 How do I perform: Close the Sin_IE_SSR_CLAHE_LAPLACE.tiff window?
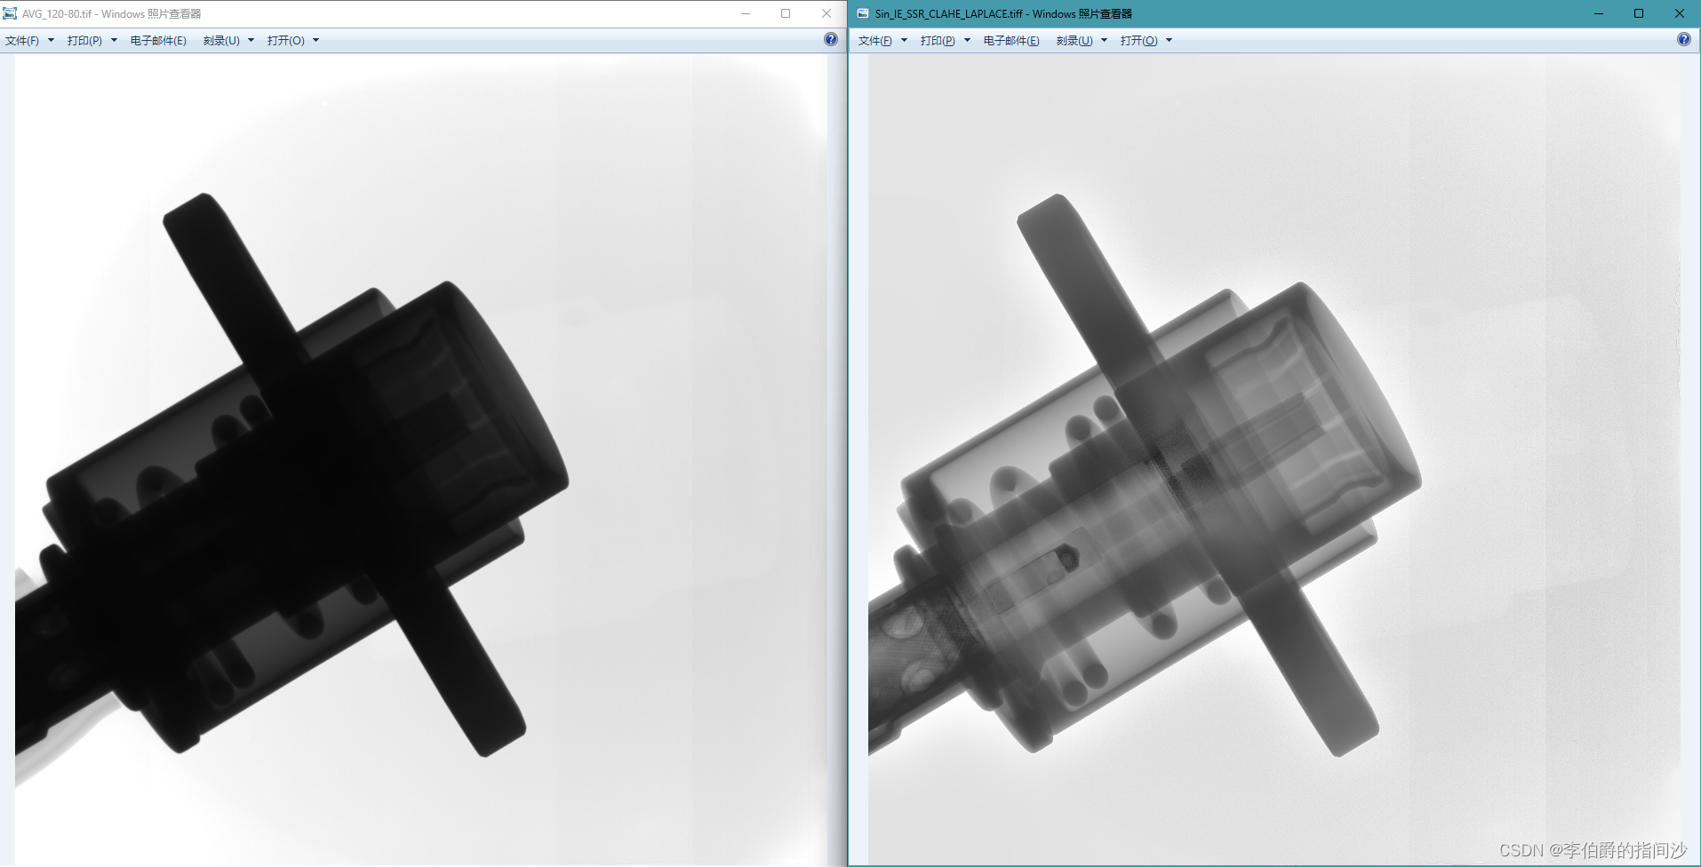pyautogui.click(x=1680, y=13)
